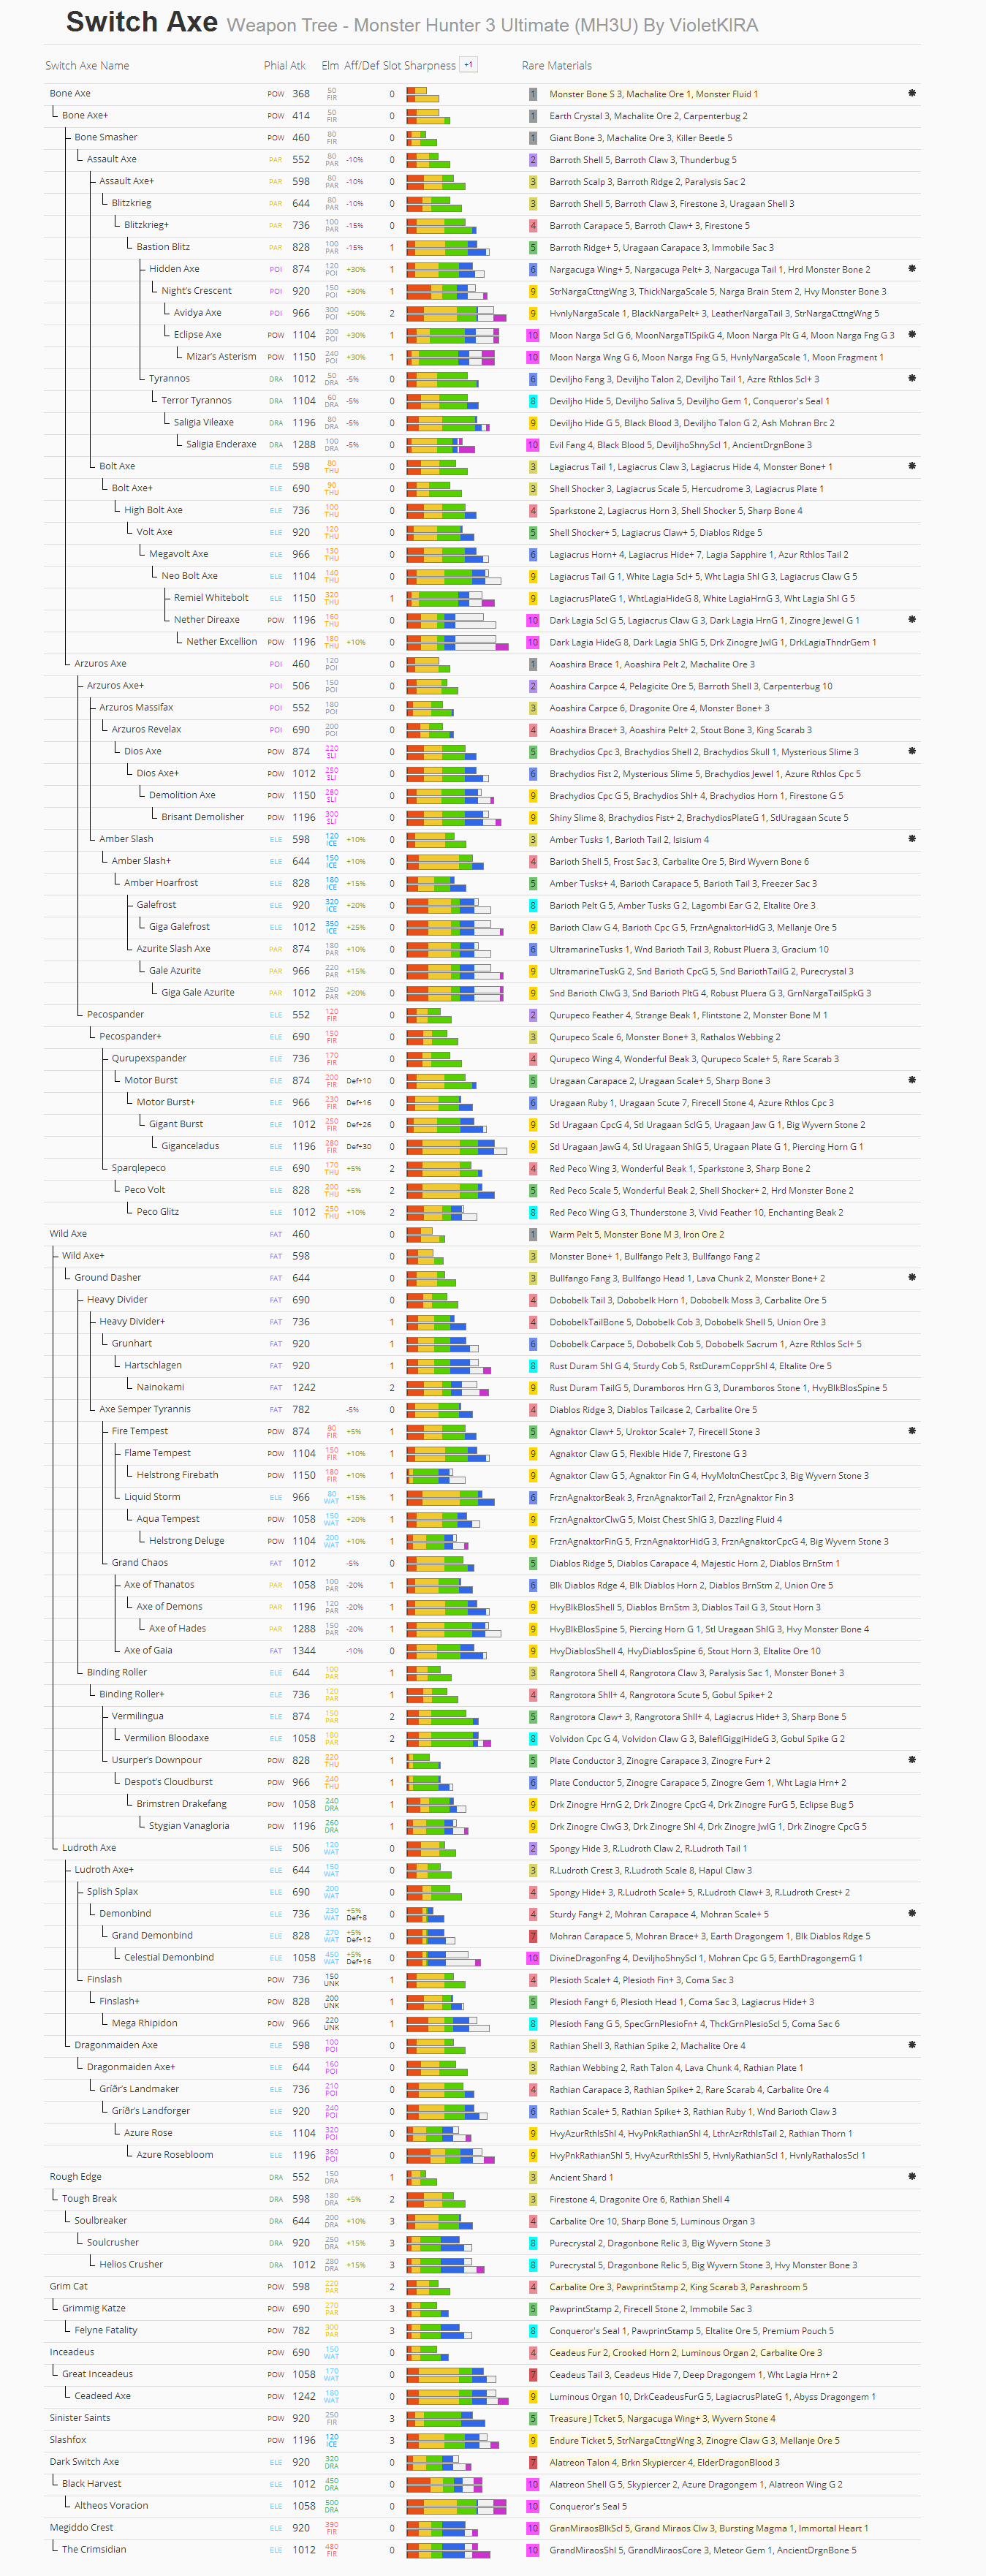Select the Binding Roller tree entry

point(116,1673)
